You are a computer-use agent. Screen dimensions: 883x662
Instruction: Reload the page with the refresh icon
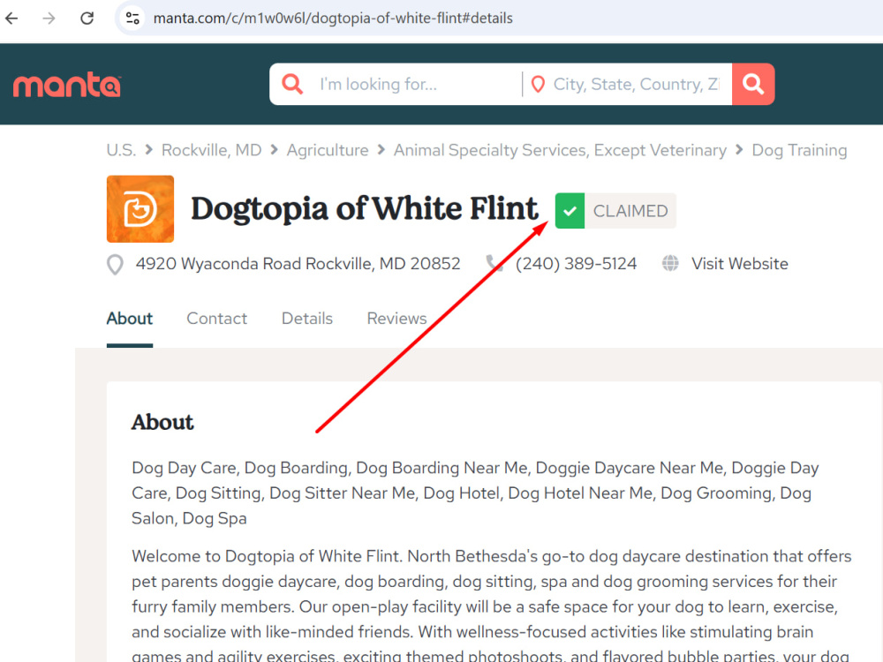(87, 18)
